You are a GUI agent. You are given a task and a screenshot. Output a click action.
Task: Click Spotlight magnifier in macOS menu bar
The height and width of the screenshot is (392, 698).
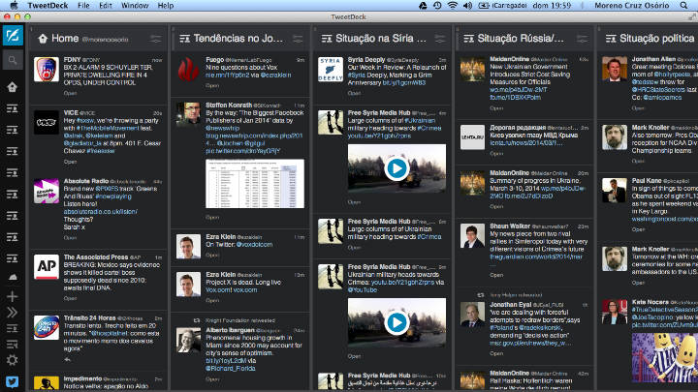point(683,6)
